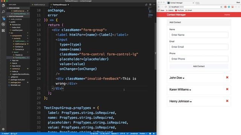Click Go Live in the status bar

click(94, 133)
